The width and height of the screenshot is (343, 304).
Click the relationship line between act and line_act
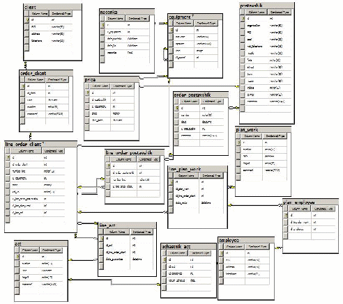coord(83,260)
